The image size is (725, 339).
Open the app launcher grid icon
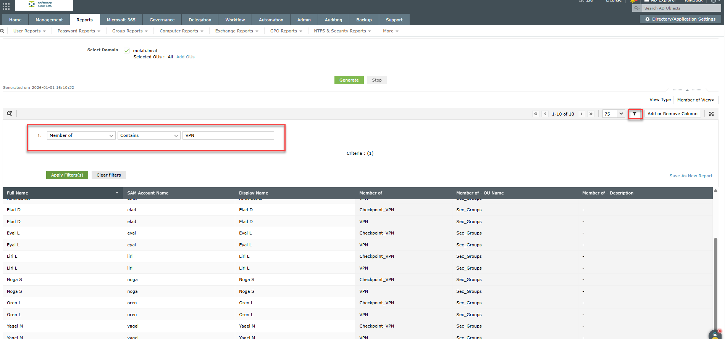pos(6,6)
